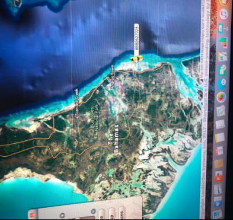Open Keynote from the dock
Viewport: 233px width, 220px height.
(x=222, y=28)
